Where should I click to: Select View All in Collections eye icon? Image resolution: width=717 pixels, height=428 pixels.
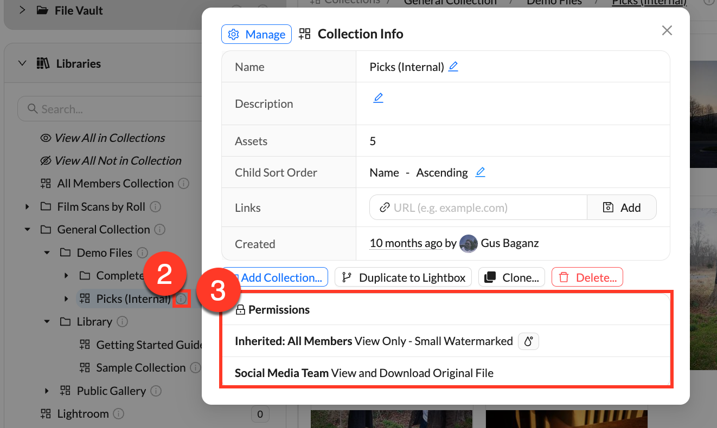[x=46, y=138]
